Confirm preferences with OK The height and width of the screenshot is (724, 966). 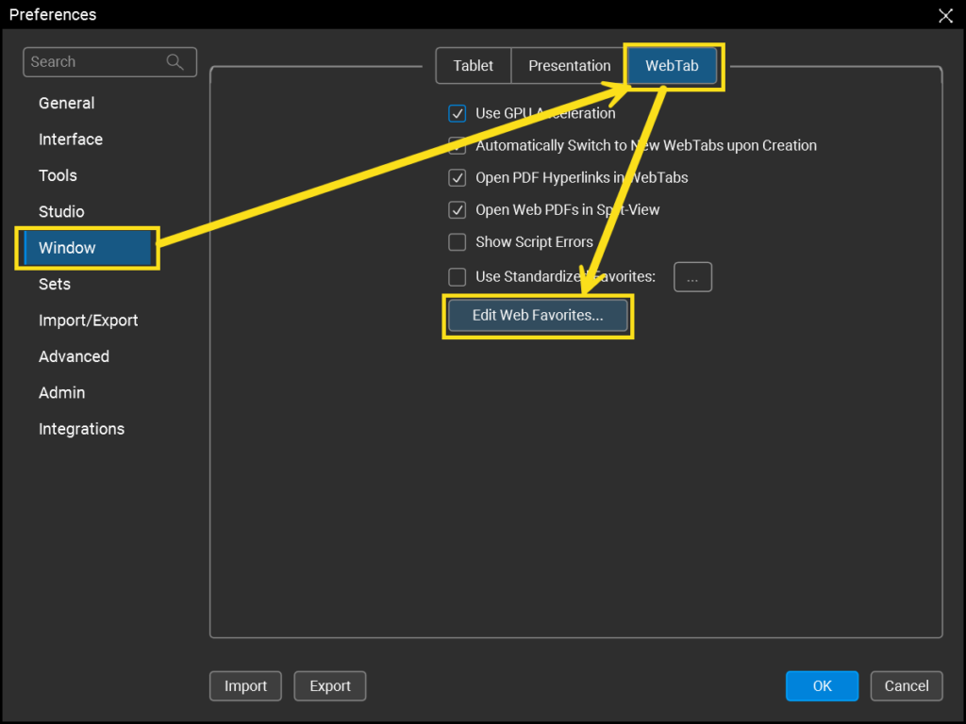tap(822, 686)
